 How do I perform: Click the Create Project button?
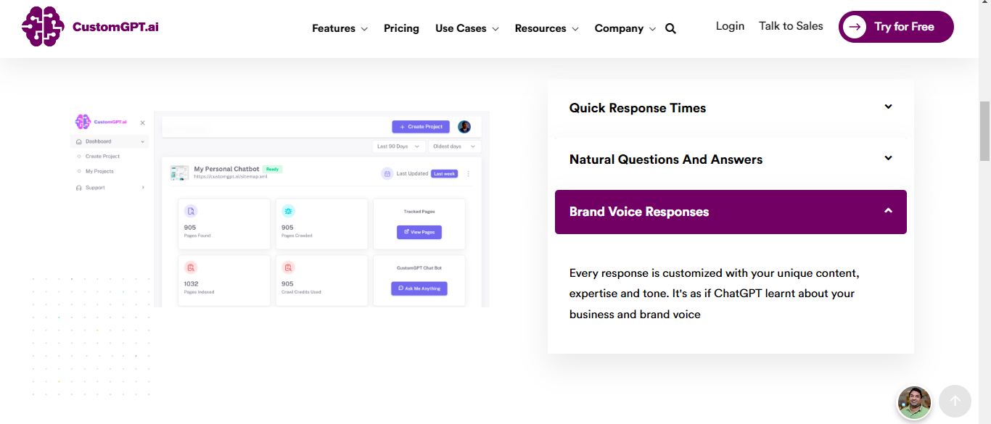(x=421, y=126)
